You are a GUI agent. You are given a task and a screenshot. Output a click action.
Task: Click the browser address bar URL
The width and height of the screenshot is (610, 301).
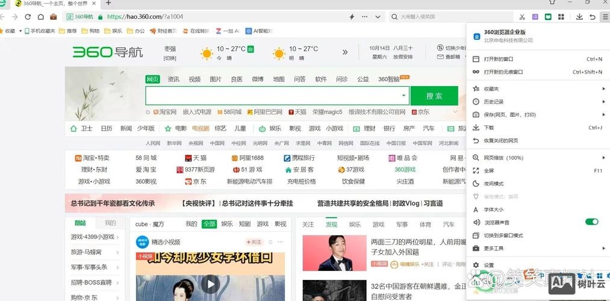click(x=145, y=17)
